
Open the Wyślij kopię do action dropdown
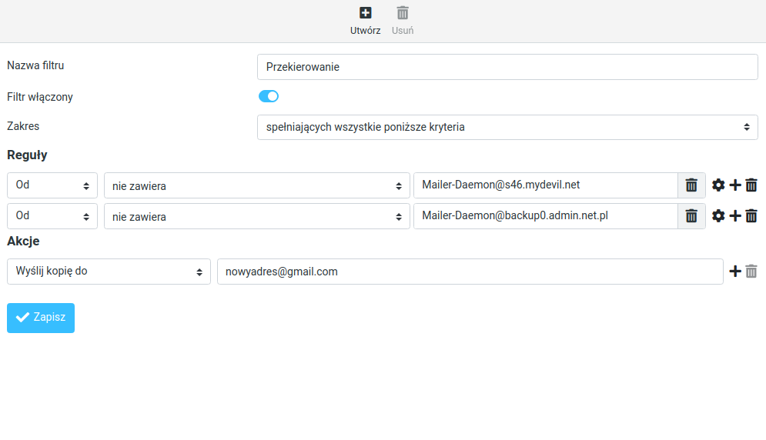[x=109, y=272]
